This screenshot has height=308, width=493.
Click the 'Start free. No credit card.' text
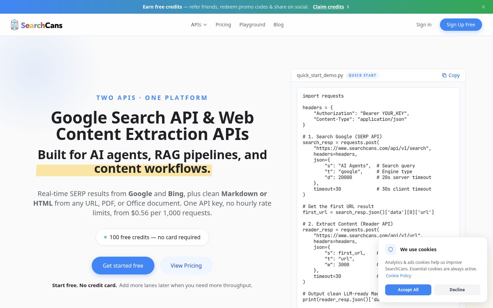(x=85, y=285)
